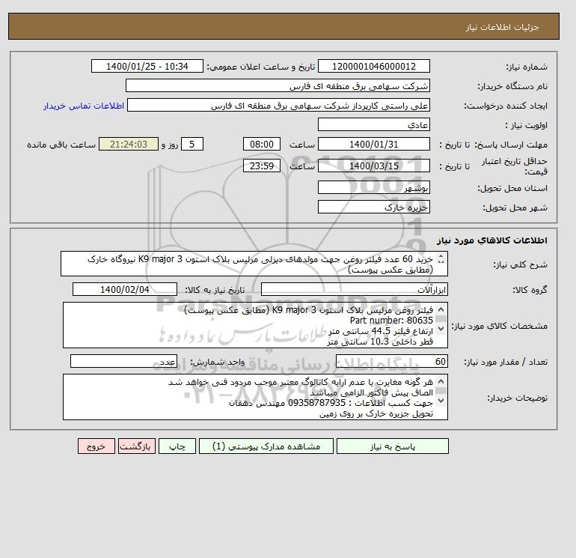Click واحد شمارش field عدد
576x558 pixels.
123,362
